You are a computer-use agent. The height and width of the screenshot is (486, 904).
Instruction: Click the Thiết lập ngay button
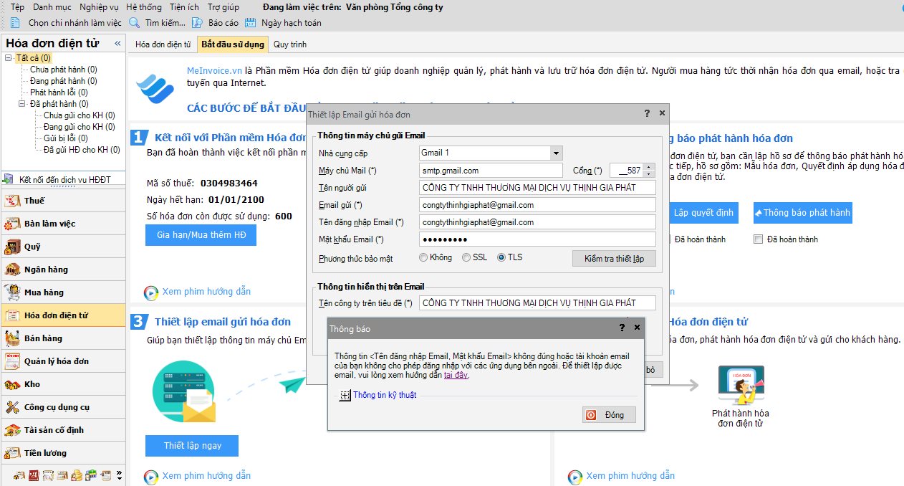pyautogui.click(x=192, y=446)
